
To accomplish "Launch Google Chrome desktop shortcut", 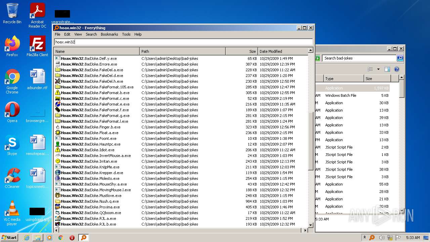I will 12,81.
